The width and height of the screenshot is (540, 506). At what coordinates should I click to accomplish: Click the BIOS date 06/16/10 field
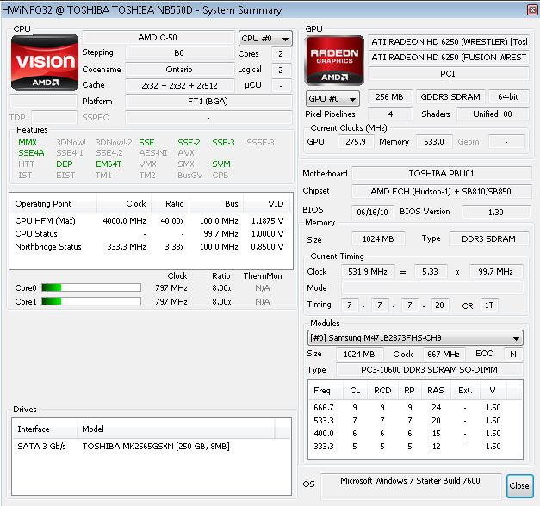tap(373, 212)
